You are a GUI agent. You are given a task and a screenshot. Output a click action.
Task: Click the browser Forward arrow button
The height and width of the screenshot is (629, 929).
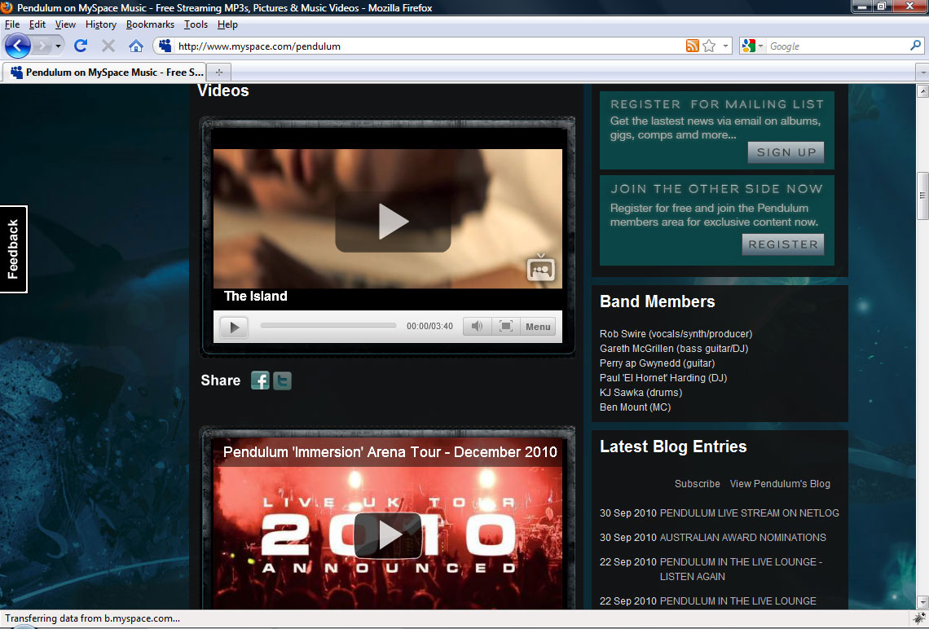pyautogui.click(x=42, y=46)
